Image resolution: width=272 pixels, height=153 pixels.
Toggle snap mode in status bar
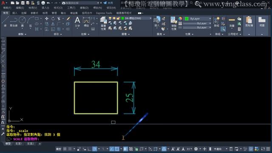click(x=70, y=149)
